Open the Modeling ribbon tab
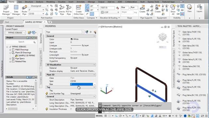Image resolution: width=209 pixels, height=118 pixels. click(51, 2)
